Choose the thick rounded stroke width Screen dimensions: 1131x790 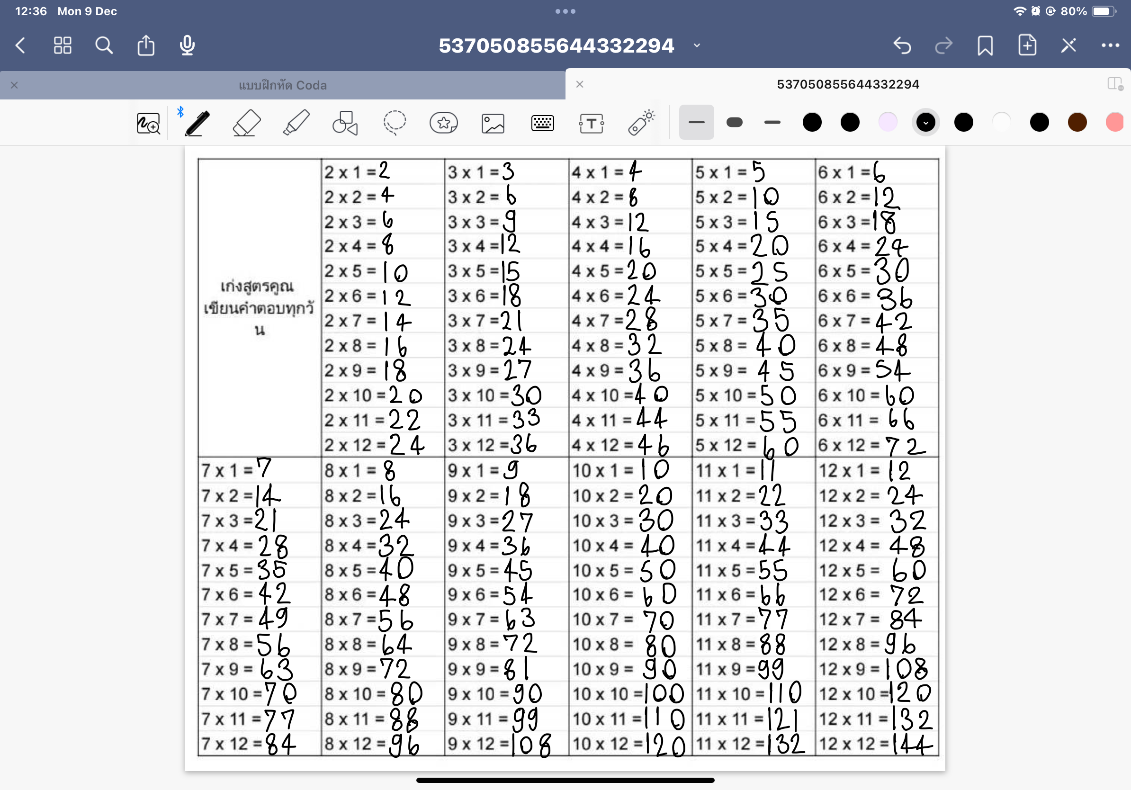(734, 122)
